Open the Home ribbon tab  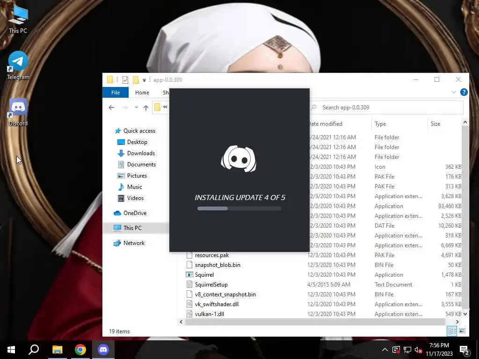pyautogui.click(x=142, y=93)
